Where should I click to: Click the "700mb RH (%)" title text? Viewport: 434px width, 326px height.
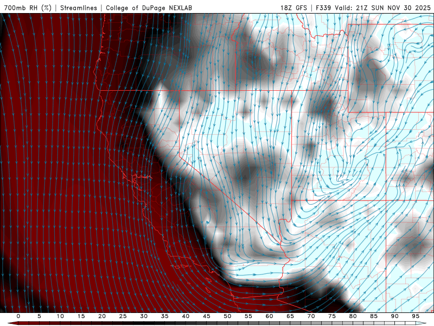pyautogui.click(x=28, y=8)
